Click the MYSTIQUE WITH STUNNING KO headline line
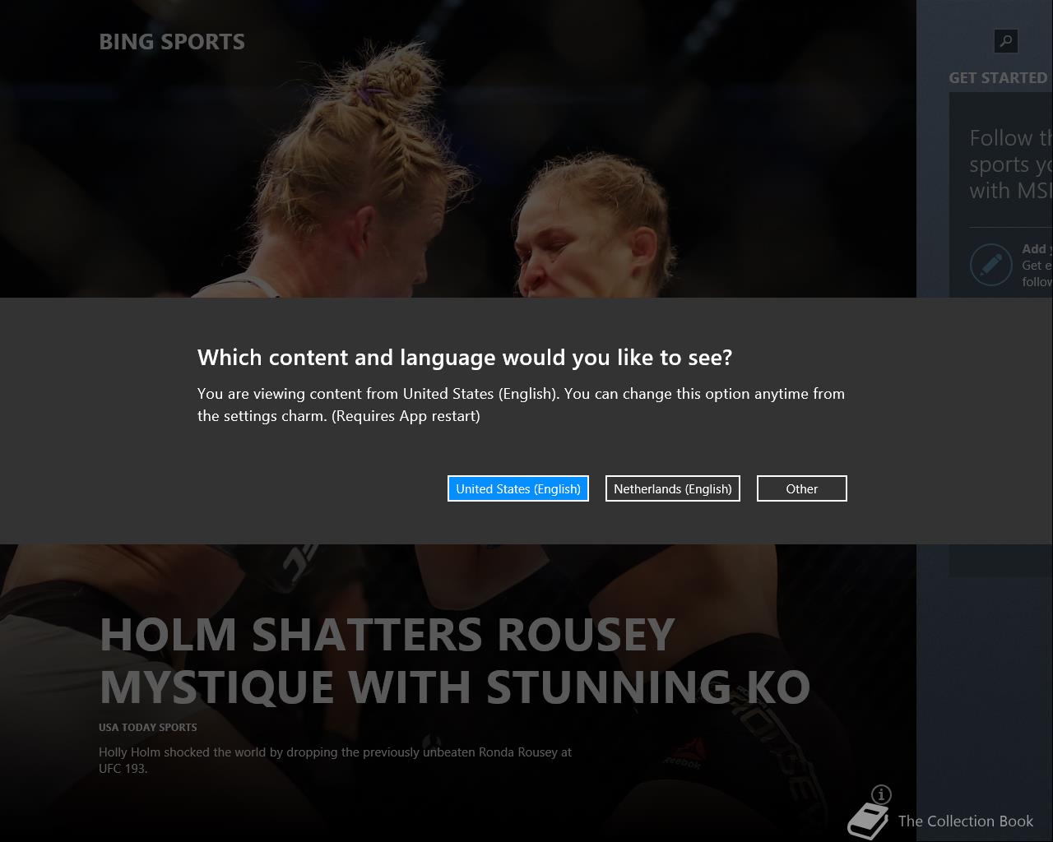This screenshot has height=842, width=1053. [455, 687]
